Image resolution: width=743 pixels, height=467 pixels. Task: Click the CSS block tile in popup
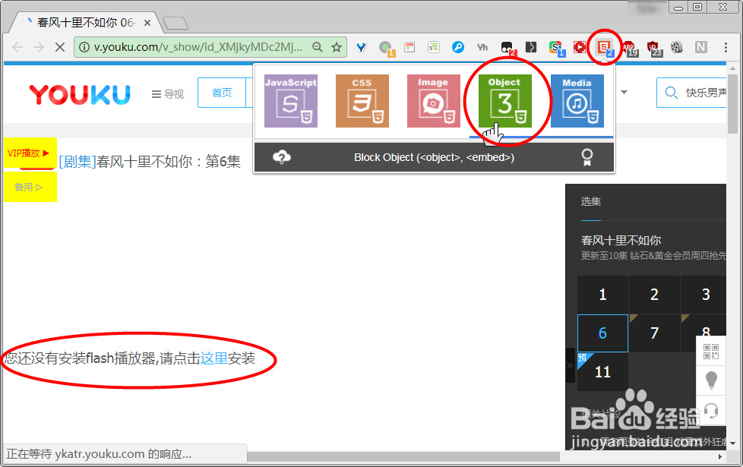pyautogui.click(x=362, y=101)
